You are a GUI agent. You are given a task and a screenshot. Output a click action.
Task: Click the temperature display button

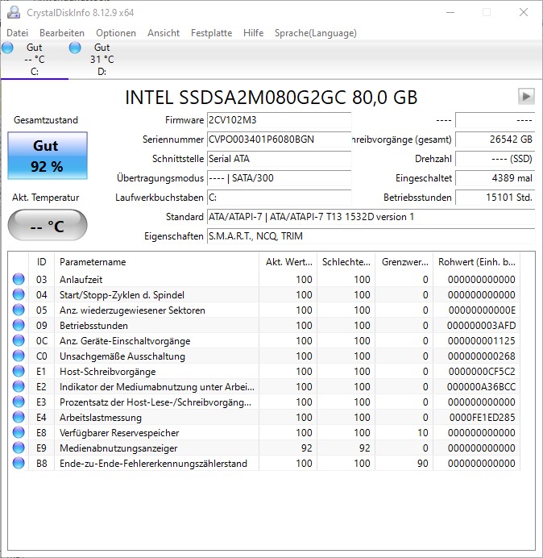tap(48, 225)
